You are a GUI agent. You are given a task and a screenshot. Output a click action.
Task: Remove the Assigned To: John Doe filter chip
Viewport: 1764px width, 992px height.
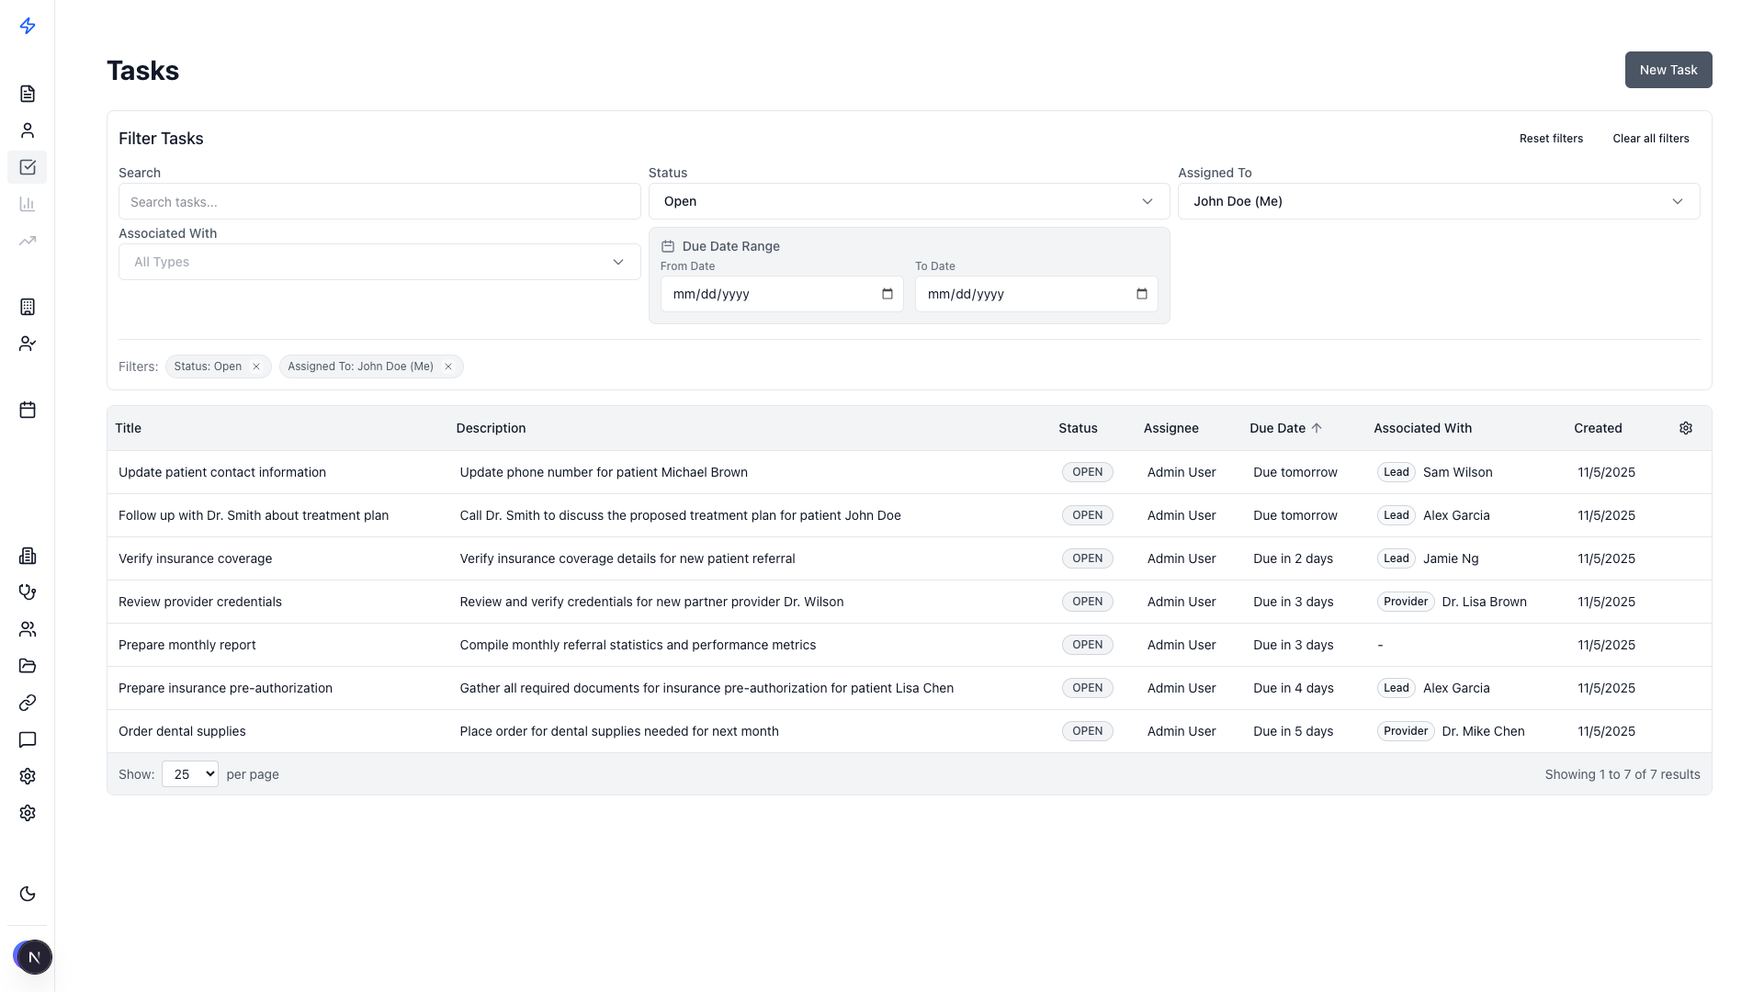click(447, 366)
